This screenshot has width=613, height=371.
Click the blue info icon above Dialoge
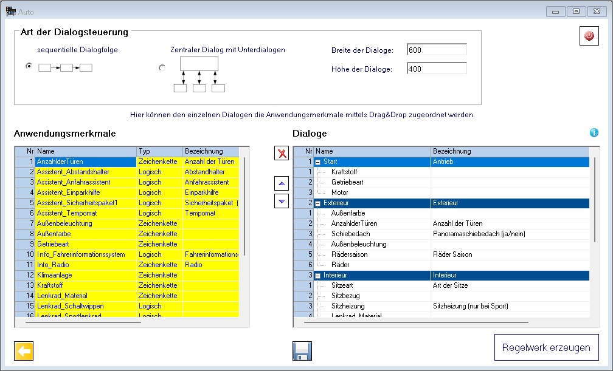pyautogui.click(x=594, y=132)
